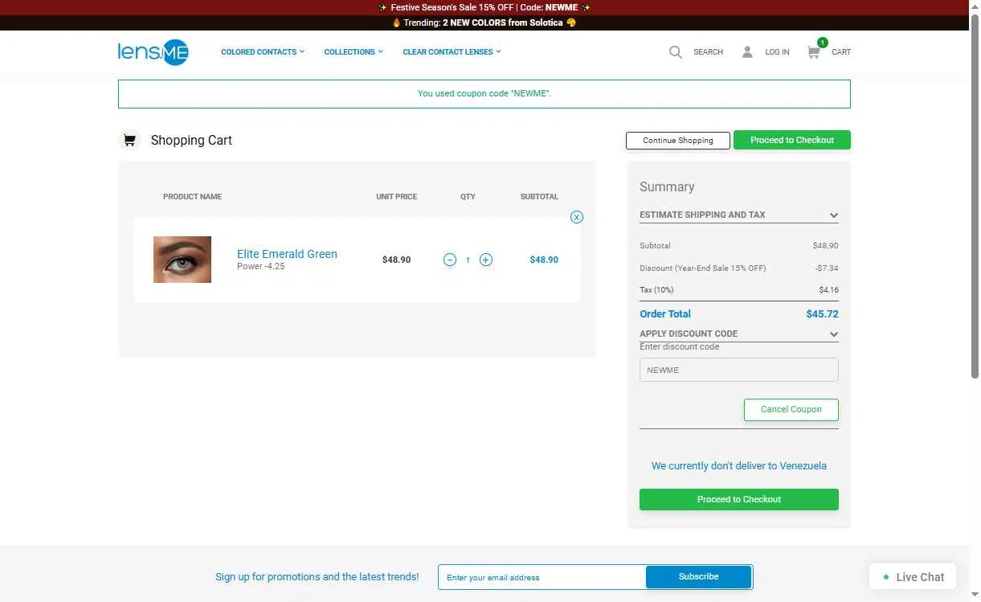Click the Tax (10%) label

(x=656, y=290)
